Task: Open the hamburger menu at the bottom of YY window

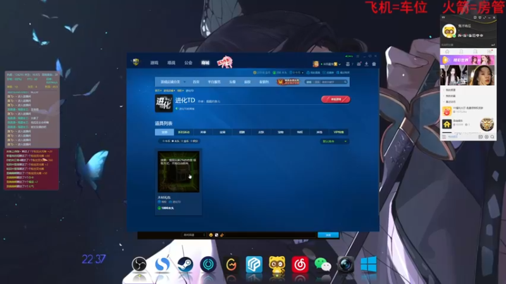Action: [x=444, y=137]
